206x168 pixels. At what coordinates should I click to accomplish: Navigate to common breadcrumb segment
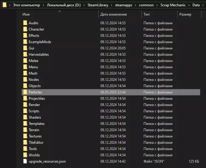(x=147, y=5)
